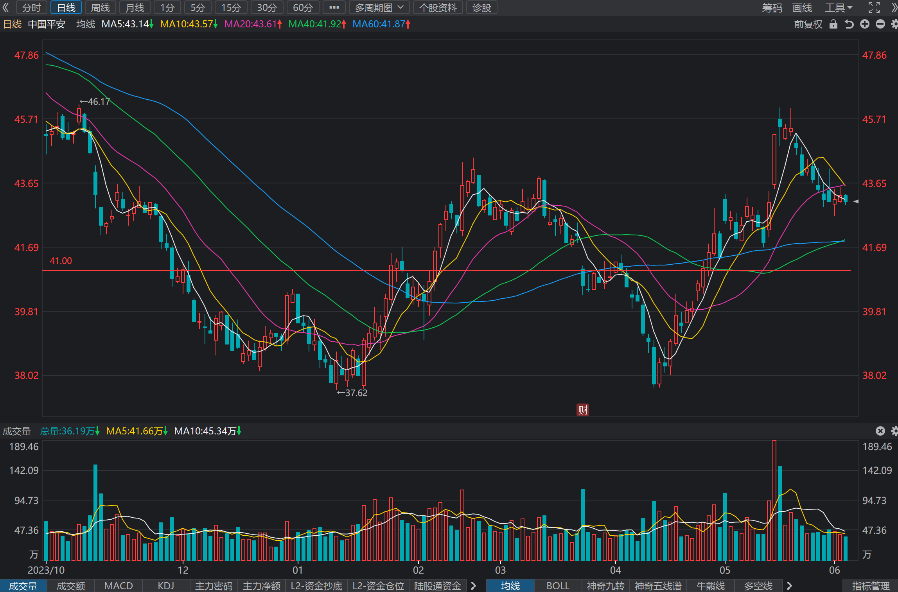
Task: Select 前复权 adjustment mode
Action: 808,24
